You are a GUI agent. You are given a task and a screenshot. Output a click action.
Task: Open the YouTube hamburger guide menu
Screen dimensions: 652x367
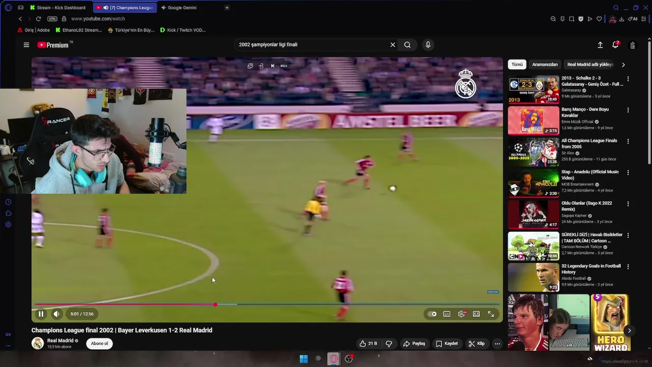[x=26, y=45]
